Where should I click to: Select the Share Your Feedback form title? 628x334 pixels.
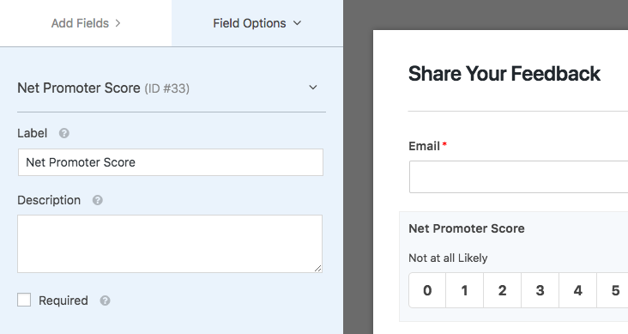pos(504,74)
